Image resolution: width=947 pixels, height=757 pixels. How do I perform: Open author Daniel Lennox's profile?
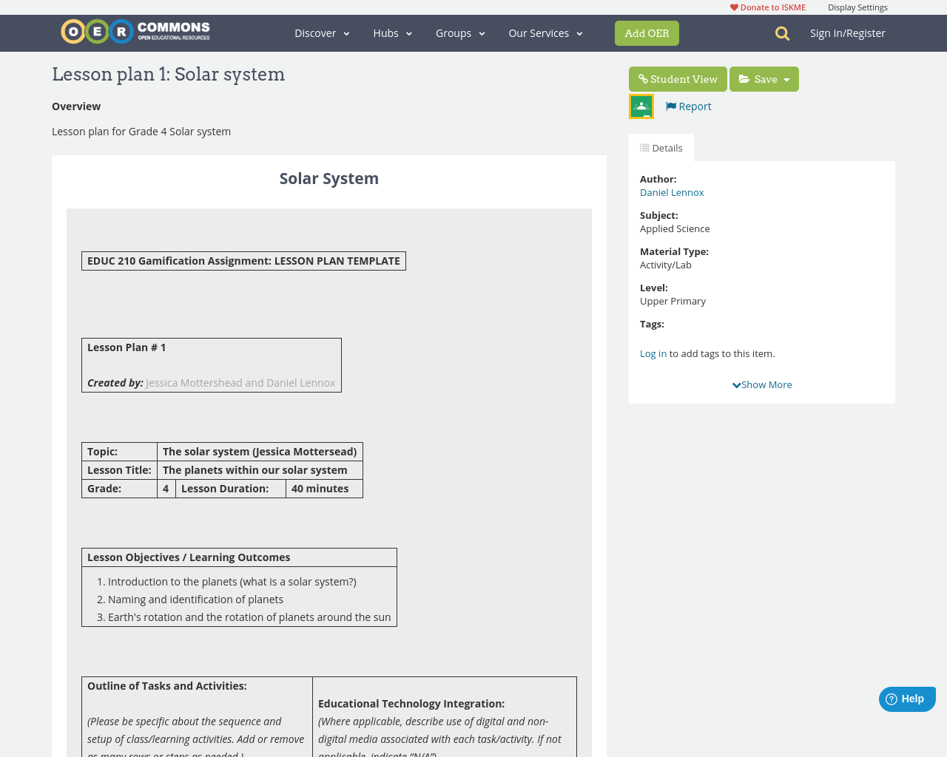(x=671, y=191)
